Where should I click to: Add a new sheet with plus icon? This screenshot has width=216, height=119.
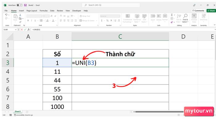coord(27,112)
